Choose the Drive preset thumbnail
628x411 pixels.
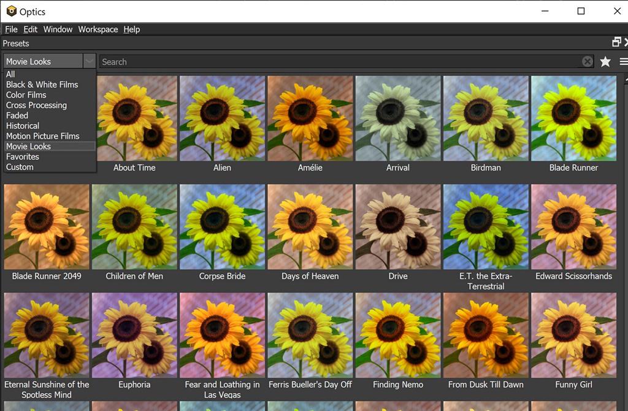[x=398, y=227]
